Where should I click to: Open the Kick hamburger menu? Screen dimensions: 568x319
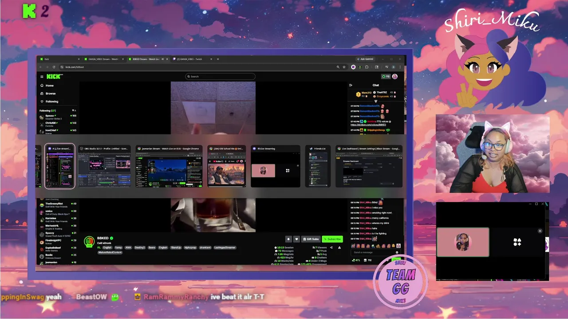42,77
